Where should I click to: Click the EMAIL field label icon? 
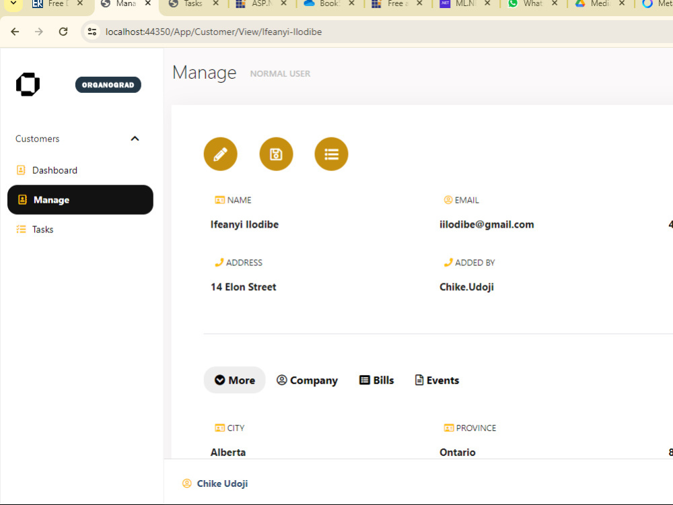(x=448, y=200)
